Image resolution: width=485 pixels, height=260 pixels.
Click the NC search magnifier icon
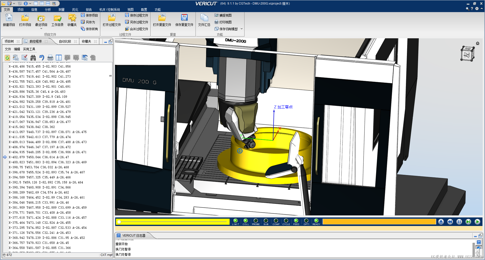click(x=16, y=58)
